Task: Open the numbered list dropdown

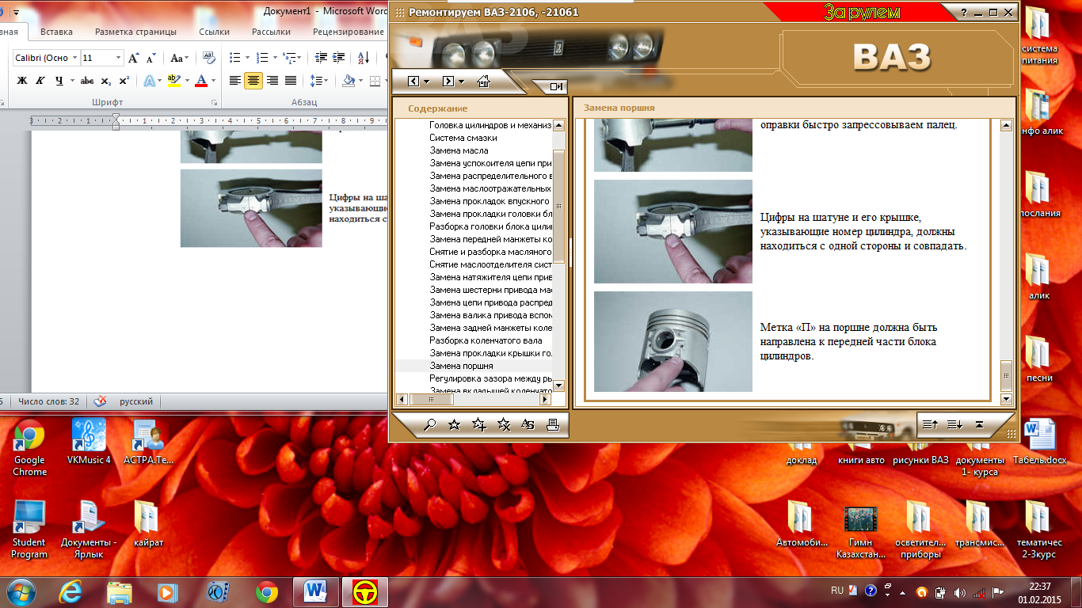Action: tap(274, 58)
